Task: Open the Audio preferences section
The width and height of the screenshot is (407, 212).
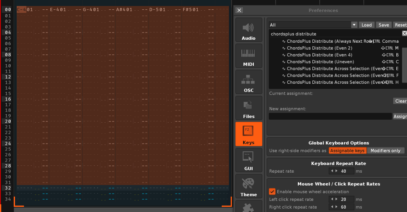Action: [249, 31]
